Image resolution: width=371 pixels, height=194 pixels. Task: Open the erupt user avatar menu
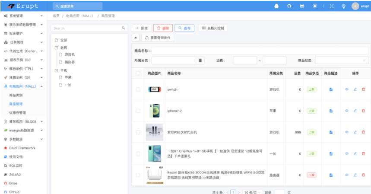tap(360, 6)
